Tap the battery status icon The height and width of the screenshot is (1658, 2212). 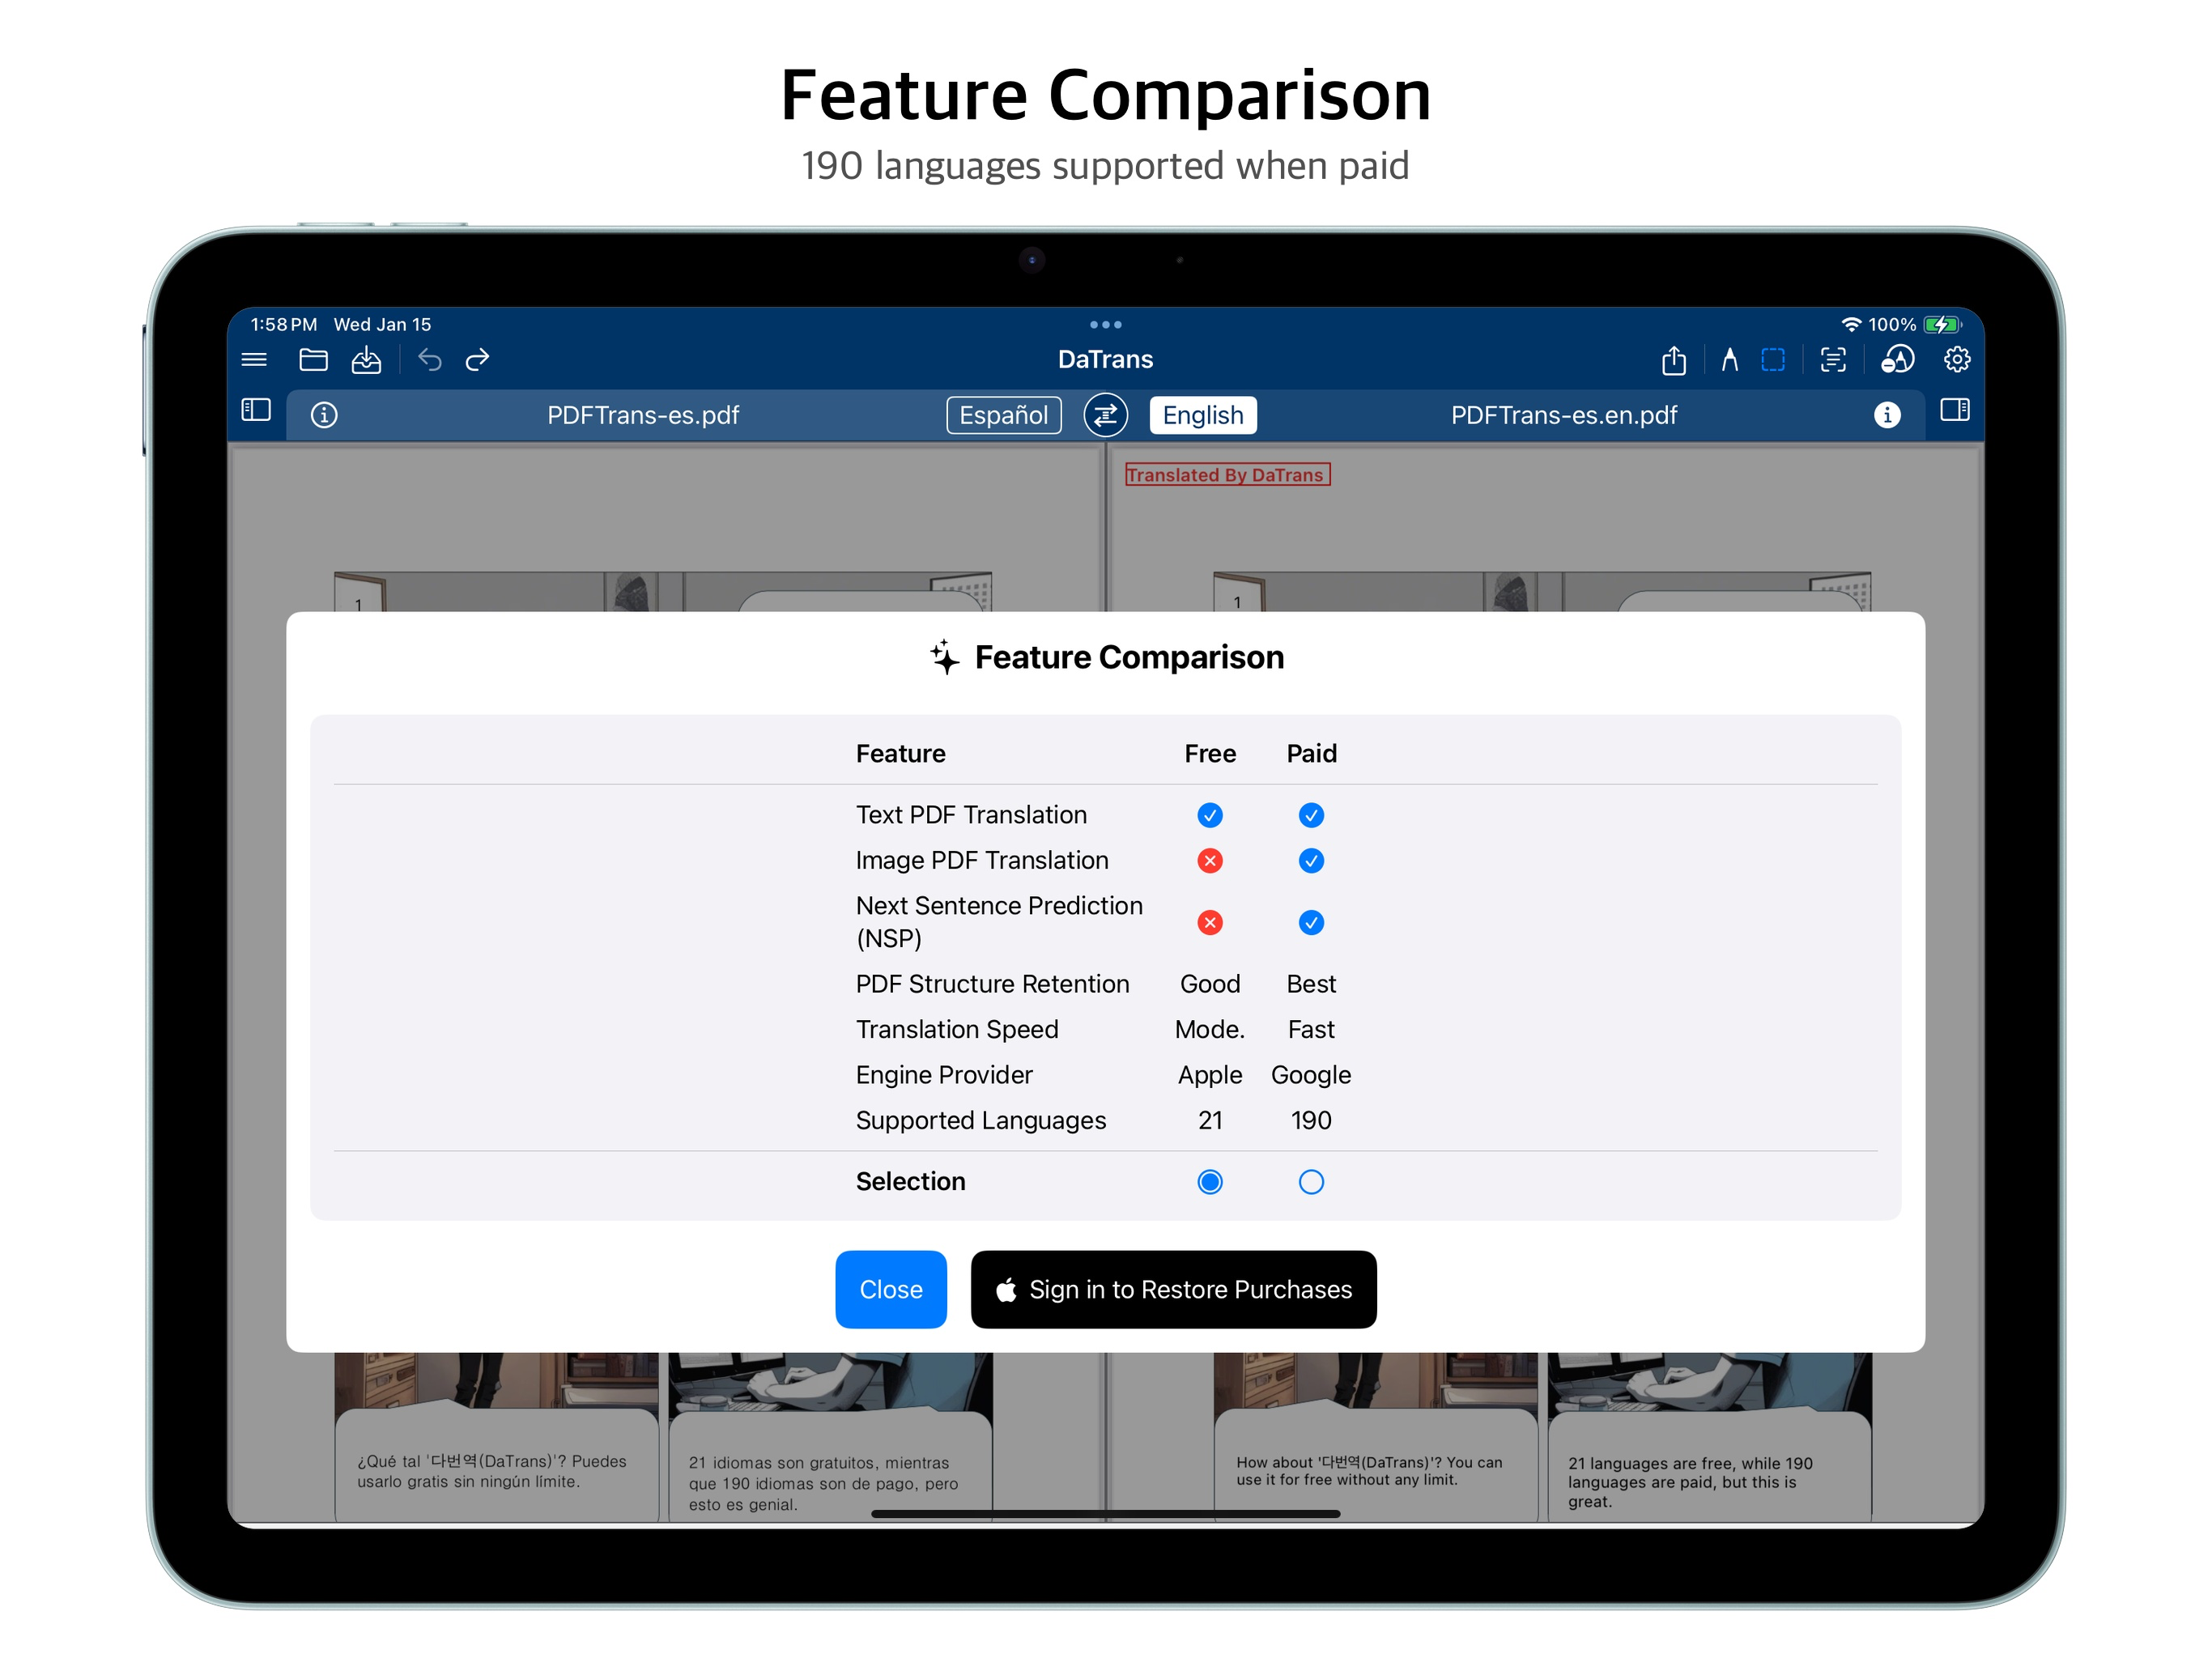click(1942, 324)
